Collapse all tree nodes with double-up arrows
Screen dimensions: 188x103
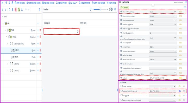pos(6,10)
